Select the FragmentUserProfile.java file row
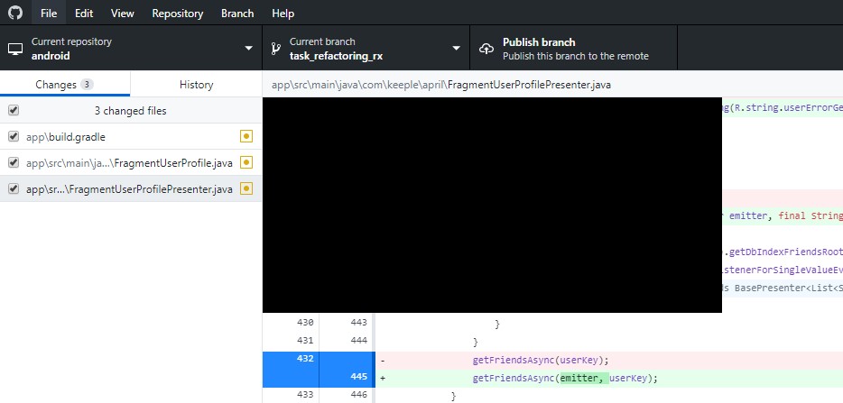 pyautogui.click(x=131, y=162)
